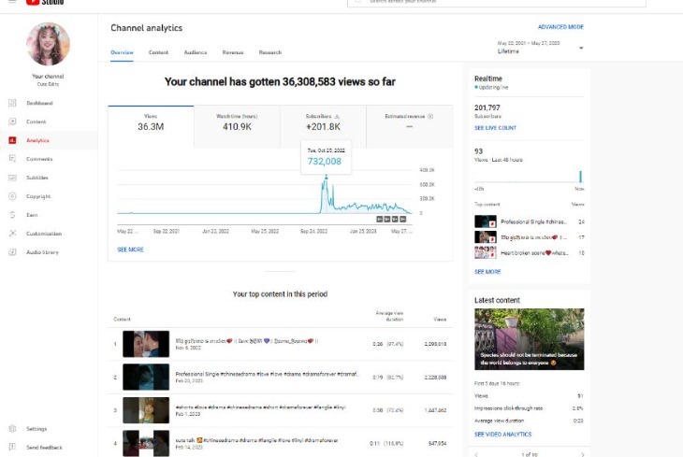Viewport: 683px width, 457px height.
Task: Go to previous latest content card arrow
Action: click(476, 454)
